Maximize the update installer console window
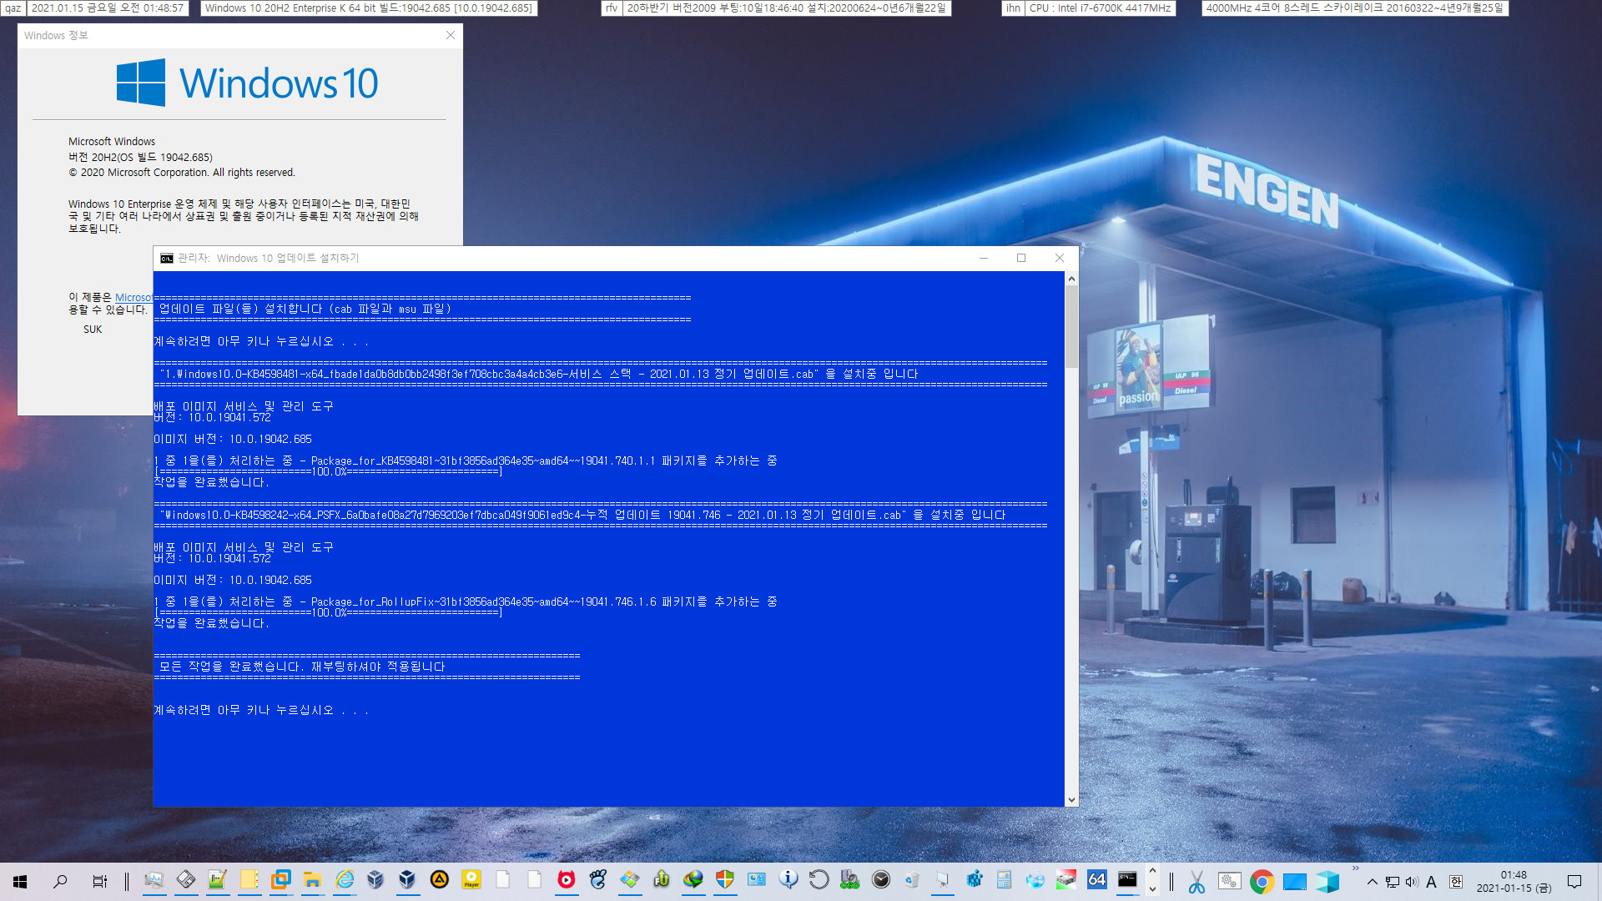Image resolution: width=1602 pixels, height=901 pixels. pos(1021,258)
